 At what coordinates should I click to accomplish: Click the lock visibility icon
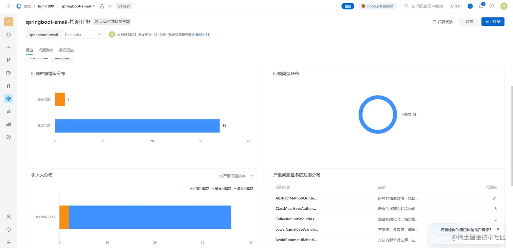102,6
